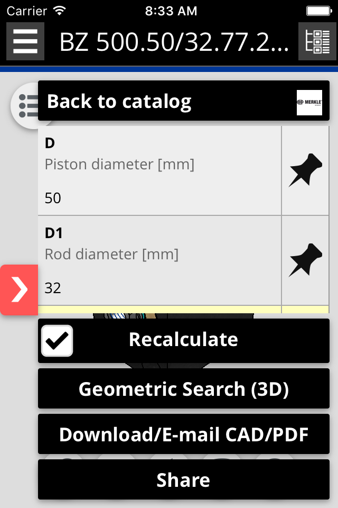Tap the Share button
The height and width of the screenshot is (508, 338).
[x=183, y=480]
